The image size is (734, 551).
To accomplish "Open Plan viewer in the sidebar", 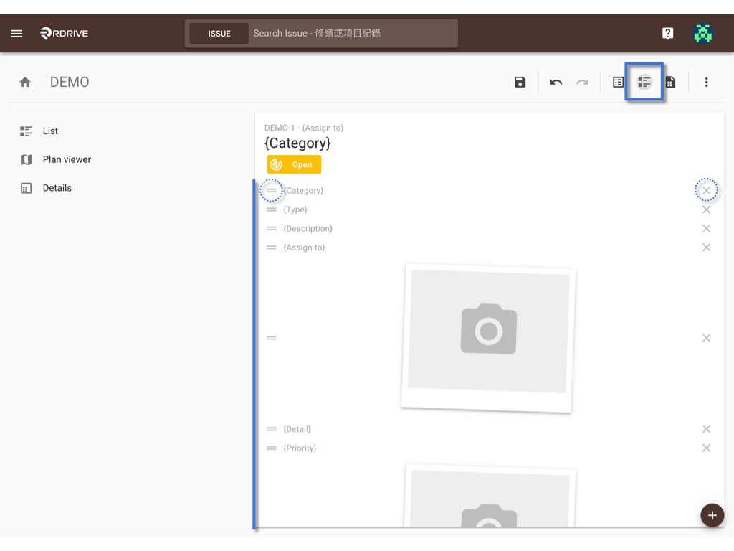I will point(56,160).
